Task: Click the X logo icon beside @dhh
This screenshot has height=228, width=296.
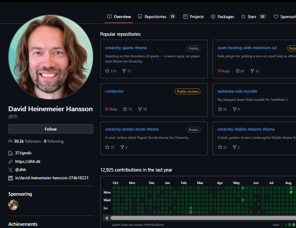Action: point(10,170)
